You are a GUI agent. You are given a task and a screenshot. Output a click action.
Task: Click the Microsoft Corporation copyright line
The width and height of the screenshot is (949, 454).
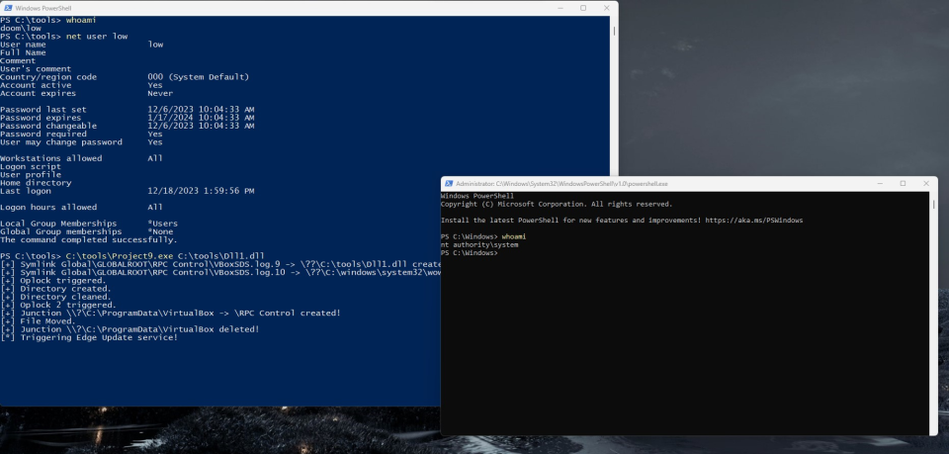coord(557,205)
